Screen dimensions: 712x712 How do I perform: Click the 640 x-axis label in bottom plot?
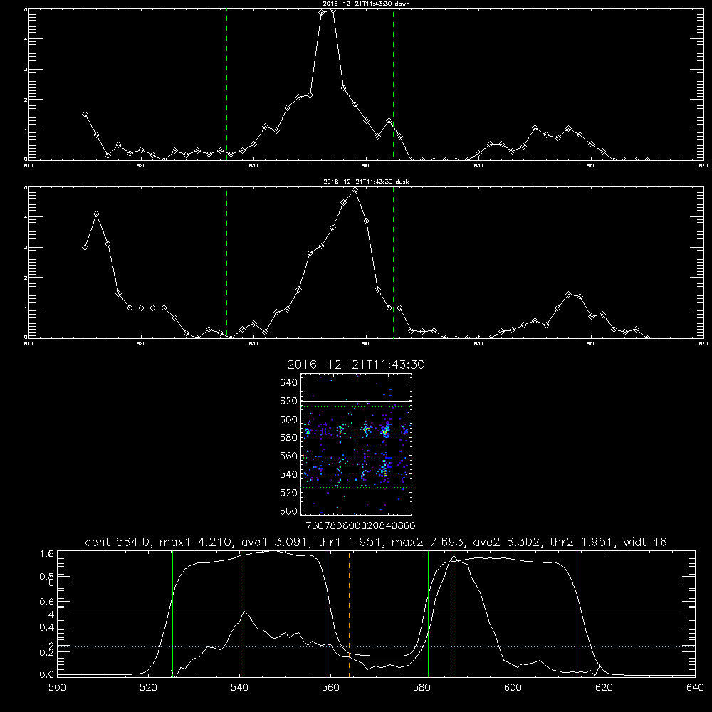point(695,688)
